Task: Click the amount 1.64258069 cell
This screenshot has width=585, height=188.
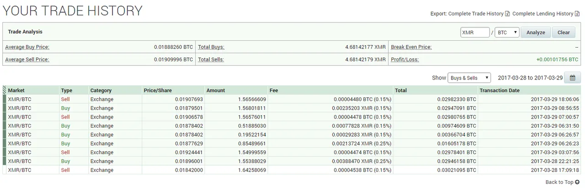Action: click(236, 170)
